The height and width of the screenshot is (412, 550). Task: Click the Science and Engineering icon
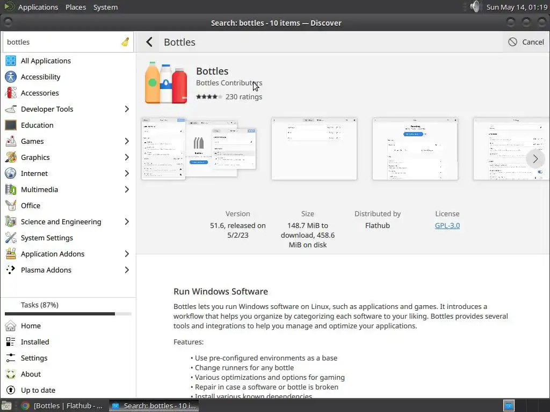[x=11, y=222]
